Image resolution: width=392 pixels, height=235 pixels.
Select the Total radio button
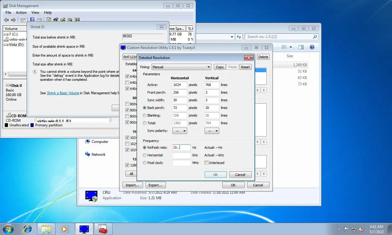[145, 123]
